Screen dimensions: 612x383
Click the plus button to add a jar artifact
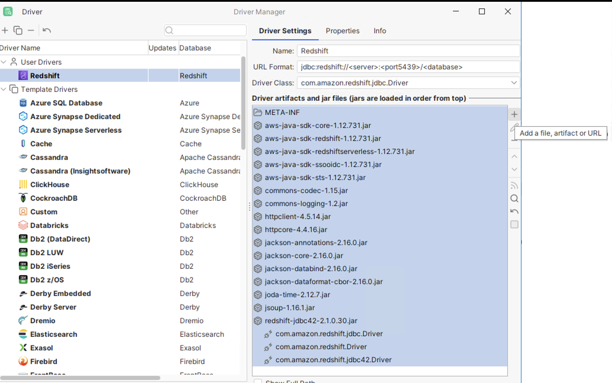tap(514, 115)
